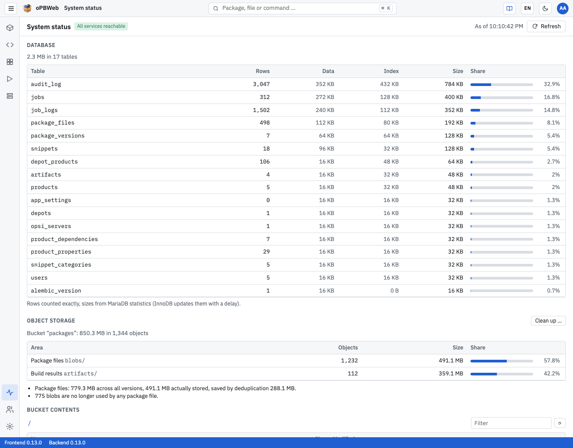Click the All services reachable badge

pyautogui.click(x=101, y=26)
